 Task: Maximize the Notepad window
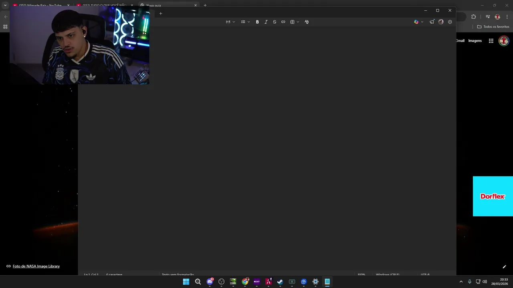(x=438, y=10)
